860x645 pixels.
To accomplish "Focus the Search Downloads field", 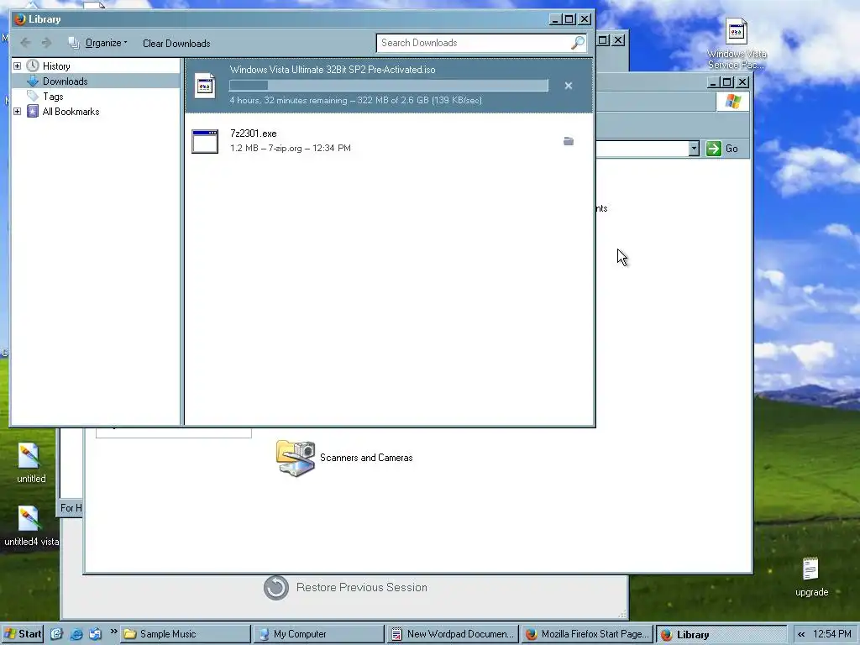I will coord(475,43).
